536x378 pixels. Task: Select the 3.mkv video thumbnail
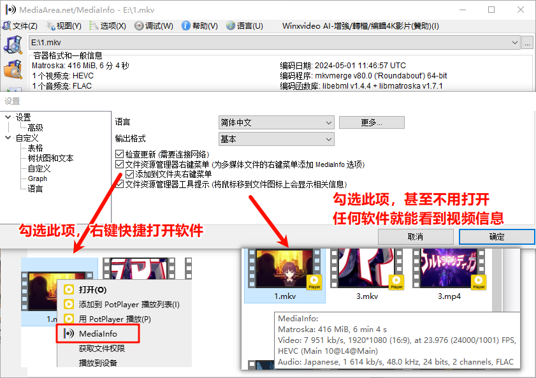(x=367, y=268)
